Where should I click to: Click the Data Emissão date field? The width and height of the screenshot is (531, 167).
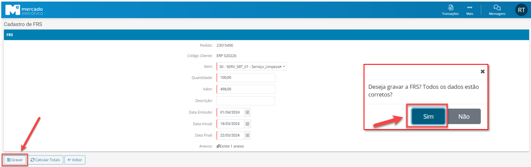coord(230,112)
